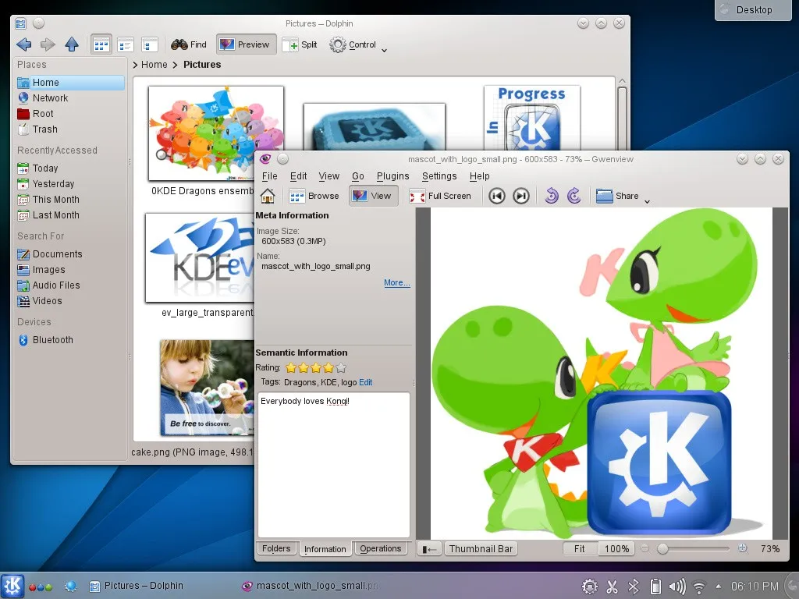The image size is (799, 599).
Task: Click the zoom slider in Gwenview
Action: pyautogui.click(x=694, y=548)
